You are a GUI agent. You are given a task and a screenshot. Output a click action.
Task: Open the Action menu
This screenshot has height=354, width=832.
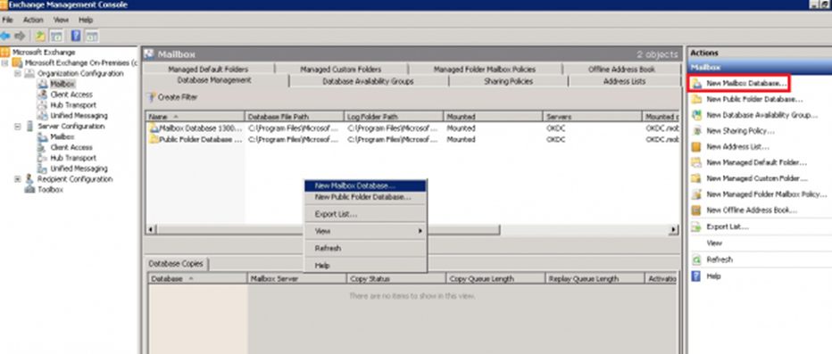click(x=33, y=21)
